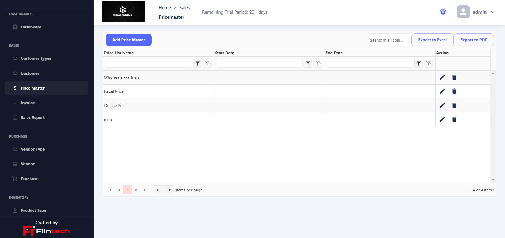Image resolution: width=505 pixels, height=238 pixels.
Task: Click the admin user avatar
Action: 463,12
